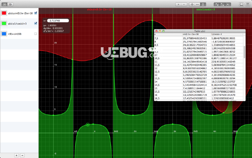Toggle the intersection points icon
Screen dimensions: 252x158
[228, 4]
